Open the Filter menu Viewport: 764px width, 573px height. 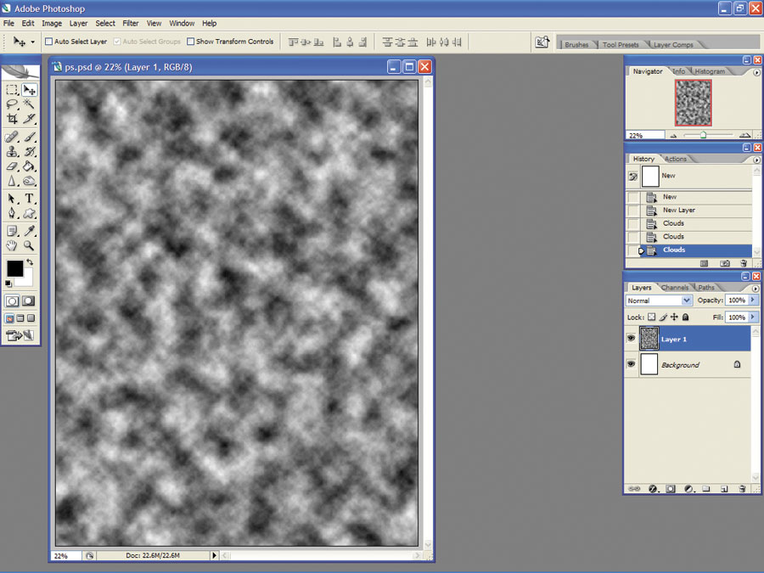(131, 24)
